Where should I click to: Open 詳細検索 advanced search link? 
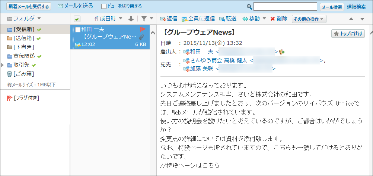(356, 7)
